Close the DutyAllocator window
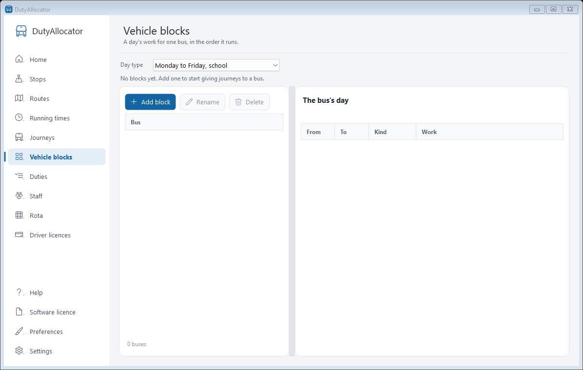Image resolution: width=583 pixels, height=370 pixels. [570, 9]
